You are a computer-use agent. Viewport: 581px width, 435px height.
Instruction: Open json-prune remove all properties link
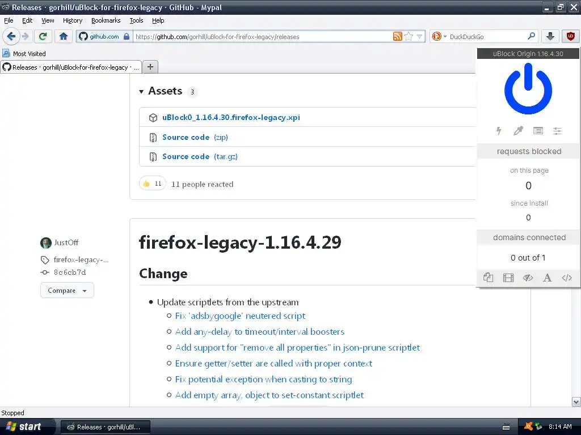[297, 348]
